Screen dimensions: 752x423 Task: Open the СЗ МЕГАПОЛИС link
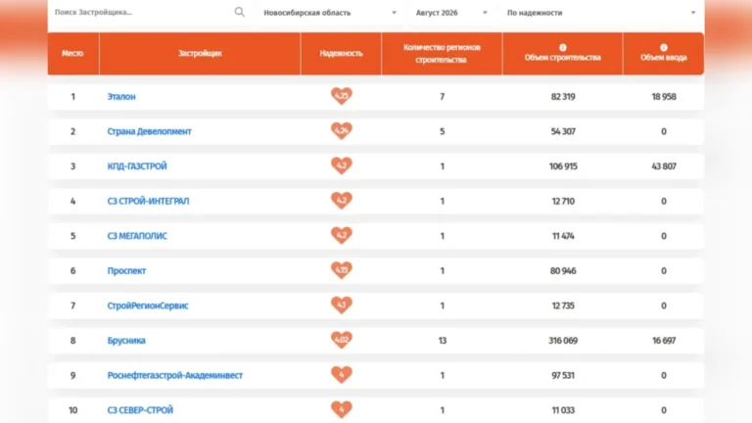coord(137,236)
